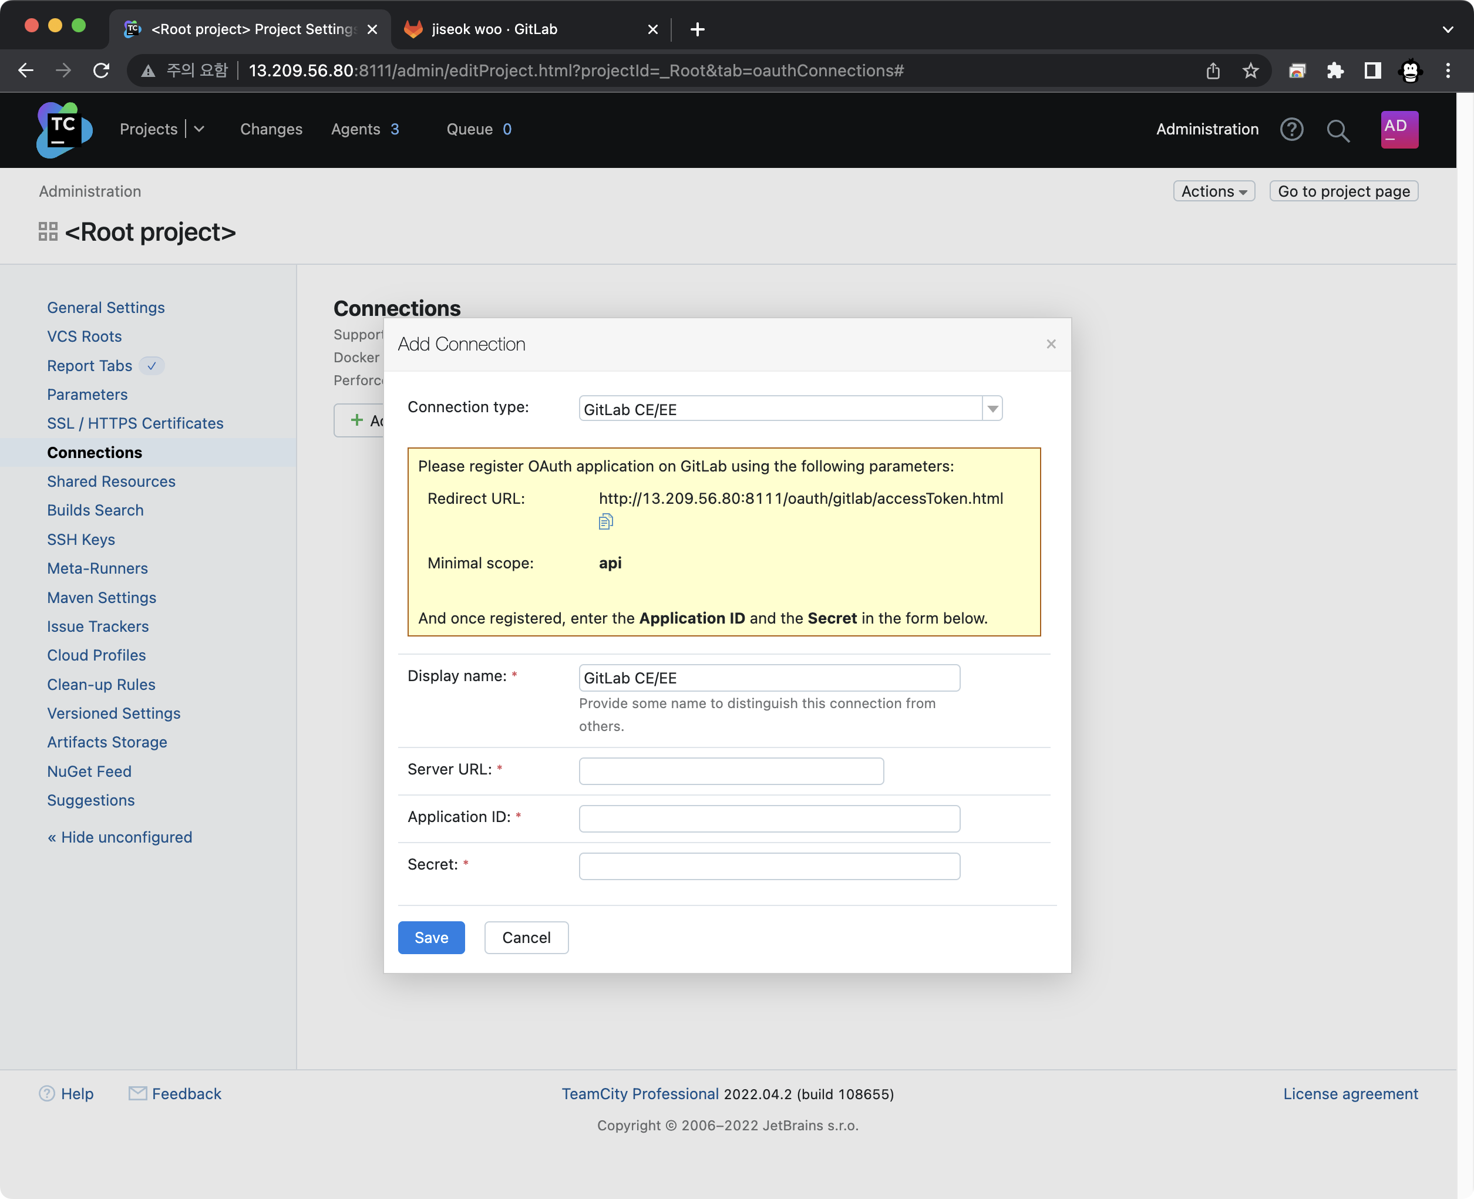Viewport: 1474px width, 1199px height.
Task: Switch to the Root project Settings tab
Action: pyautogui.click(x=250, y=29)
